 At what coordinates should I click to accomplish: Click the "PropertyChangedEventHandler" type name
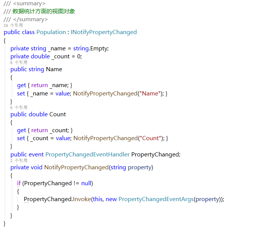click(88, 155)
